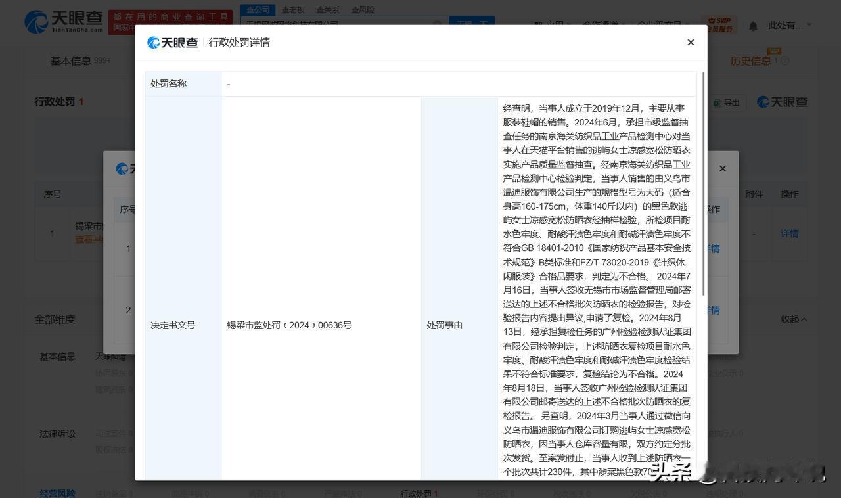Click the 天眼查 logo in the dialog header
Viewport: 841px width, 498px height.
(x=172, y=43)
